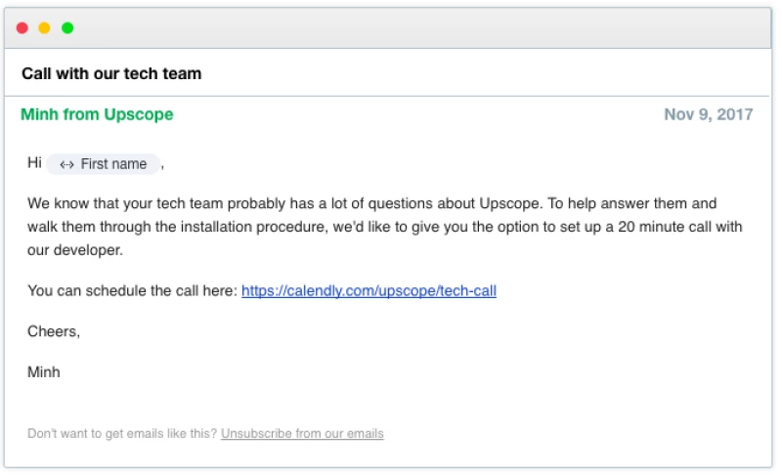Close the email preview window

coord(22,27)
